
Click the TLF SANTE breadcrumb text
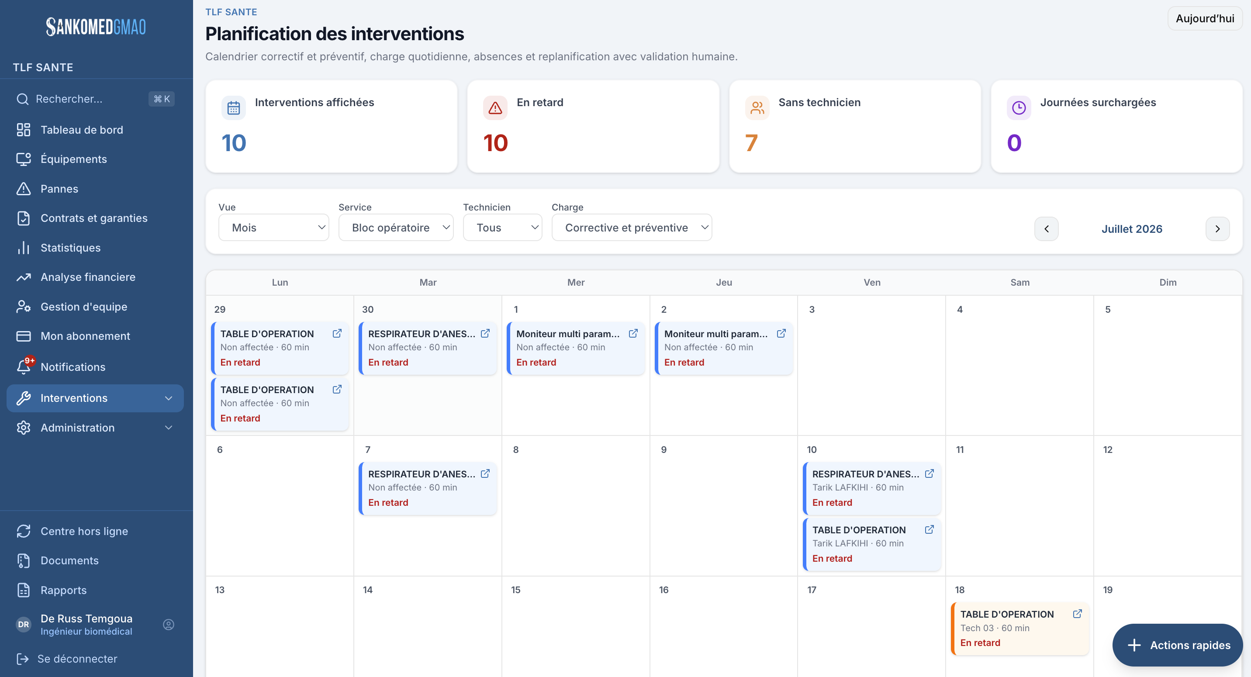(x=231, y=12)
